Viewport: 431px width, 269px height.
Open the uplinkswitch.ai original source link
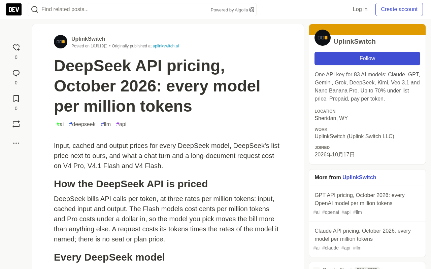tap(166, 46)
